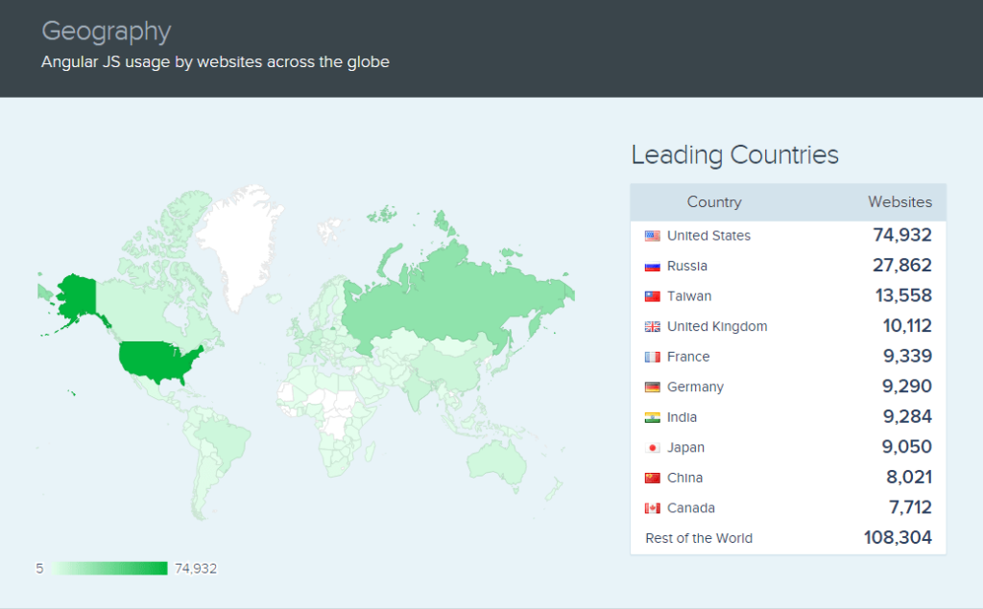Click the India flag icon

click(x=653, y=418)
